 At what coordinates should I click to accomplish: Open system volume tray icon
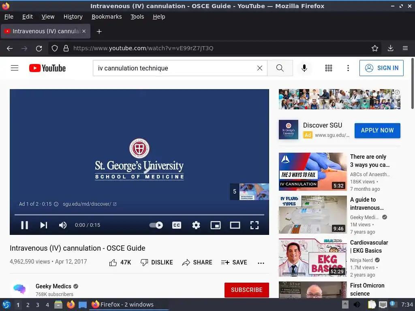tap(357, 305)
